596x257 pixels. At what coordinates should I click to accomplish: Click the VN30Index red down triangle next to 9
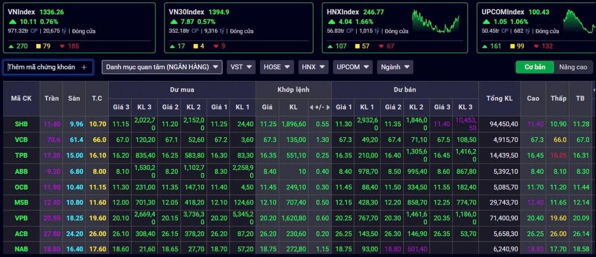pos(216,47)
